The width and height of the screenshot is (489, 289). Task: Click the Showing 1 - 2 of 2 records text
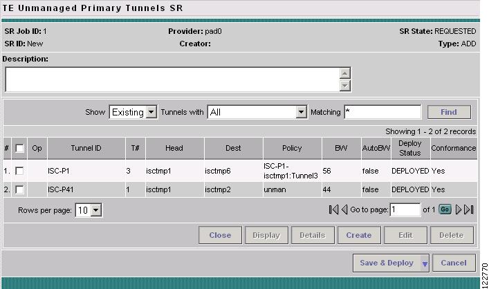point(431,131)
